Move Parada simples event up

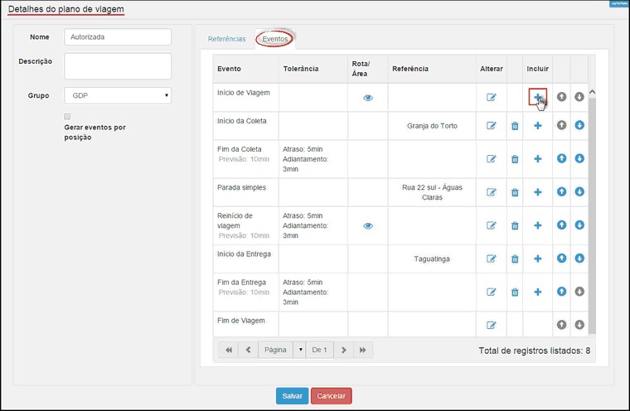(x=561, y=191)
